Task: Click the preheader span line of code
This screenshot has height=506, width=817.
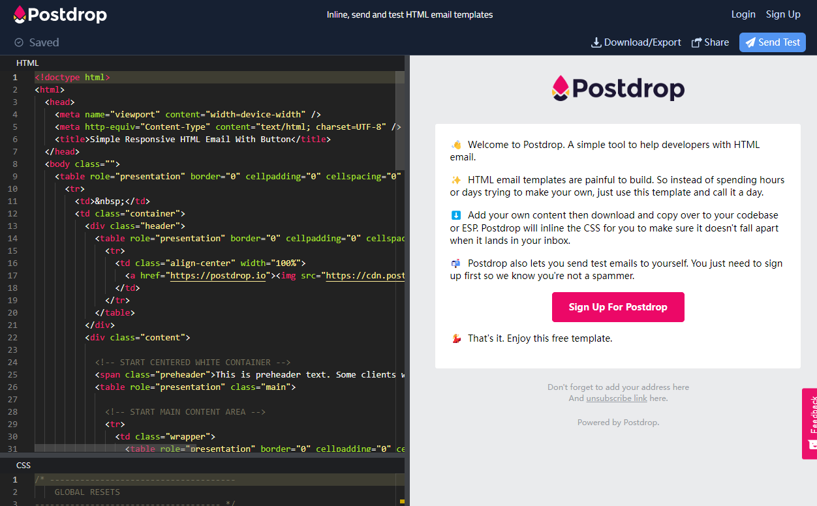Action: (249, 374)
